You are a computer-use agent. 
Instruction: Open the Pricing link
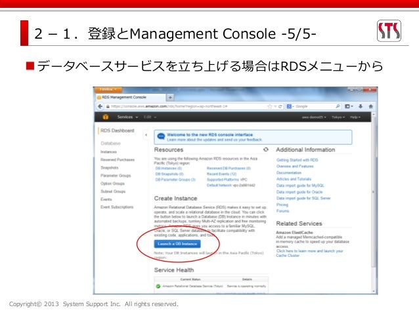click(x=282, y=205)
